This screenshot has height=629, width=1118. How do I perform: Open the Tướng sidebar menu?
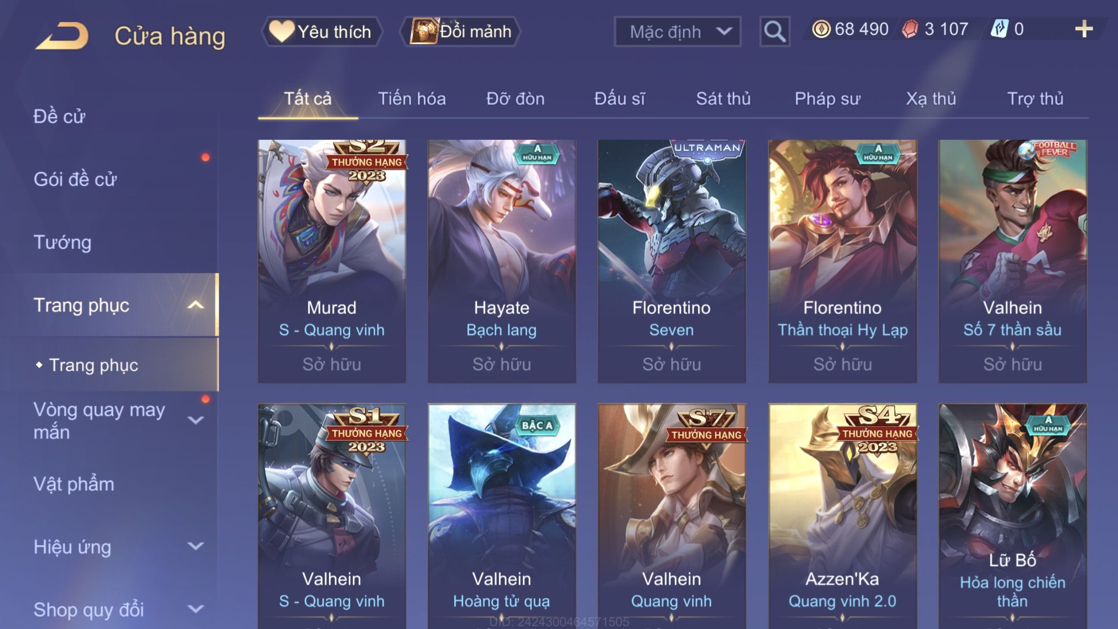click(x=62, y=242)
